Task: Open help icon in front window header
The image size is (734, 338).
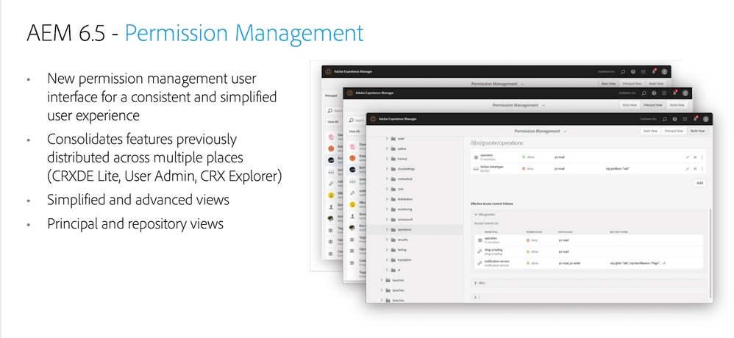Action: (x=674, y=119)
